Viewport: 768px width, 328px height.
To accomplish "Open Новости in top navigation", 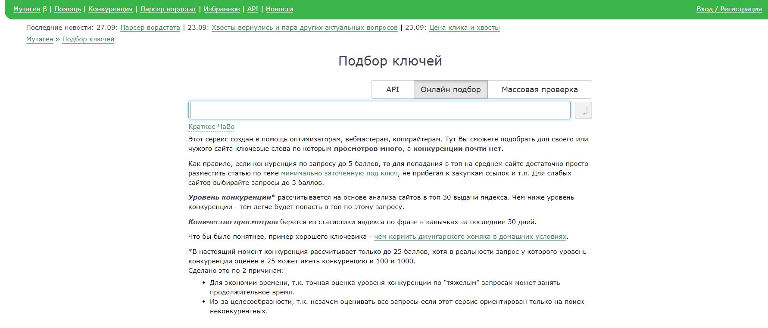I will (x=279, y=9).
